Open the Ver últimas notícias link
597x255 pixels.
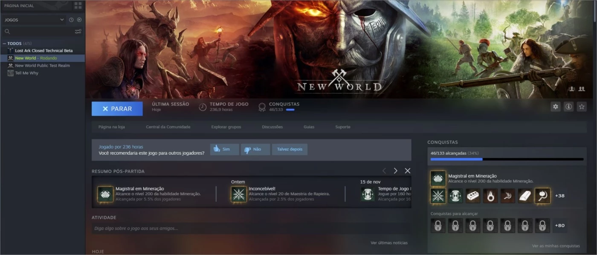coord(389,243)
